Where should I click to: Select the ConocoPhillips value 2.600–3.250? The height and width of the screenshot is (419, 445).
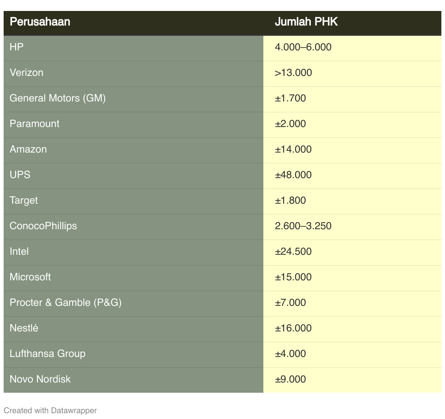303,226
